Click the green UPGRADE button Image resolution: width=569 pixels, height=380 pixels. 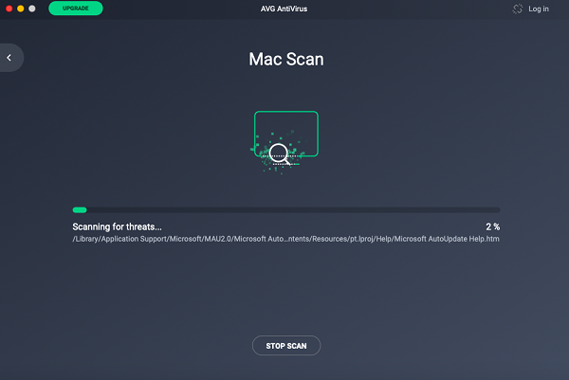[76, 8]
